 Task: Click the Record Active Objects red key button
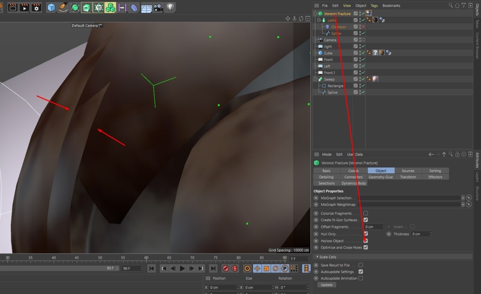(x=226, y=268)
